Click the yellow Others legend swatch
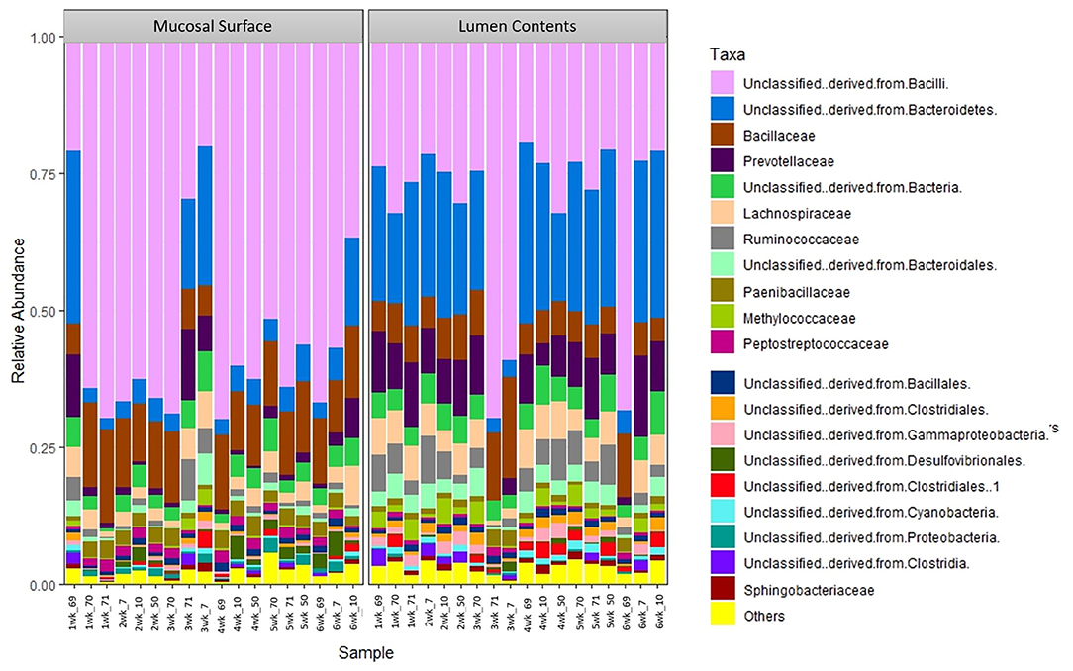The height and width of the screenshot is (671, 1073). [723, 616]
